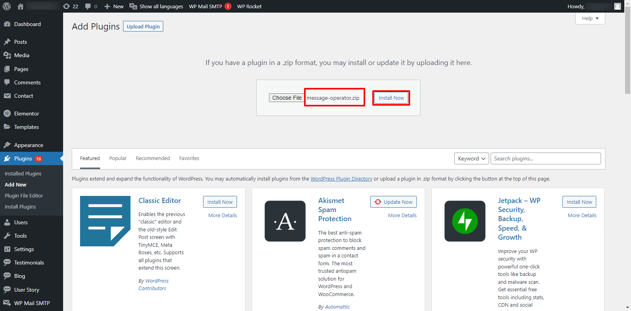Screen dimensions: 631x311
Task: Click the Akismet plugin icon
Action: (285, 221)
